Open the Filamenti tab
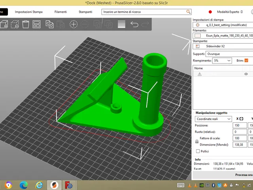 60,12
